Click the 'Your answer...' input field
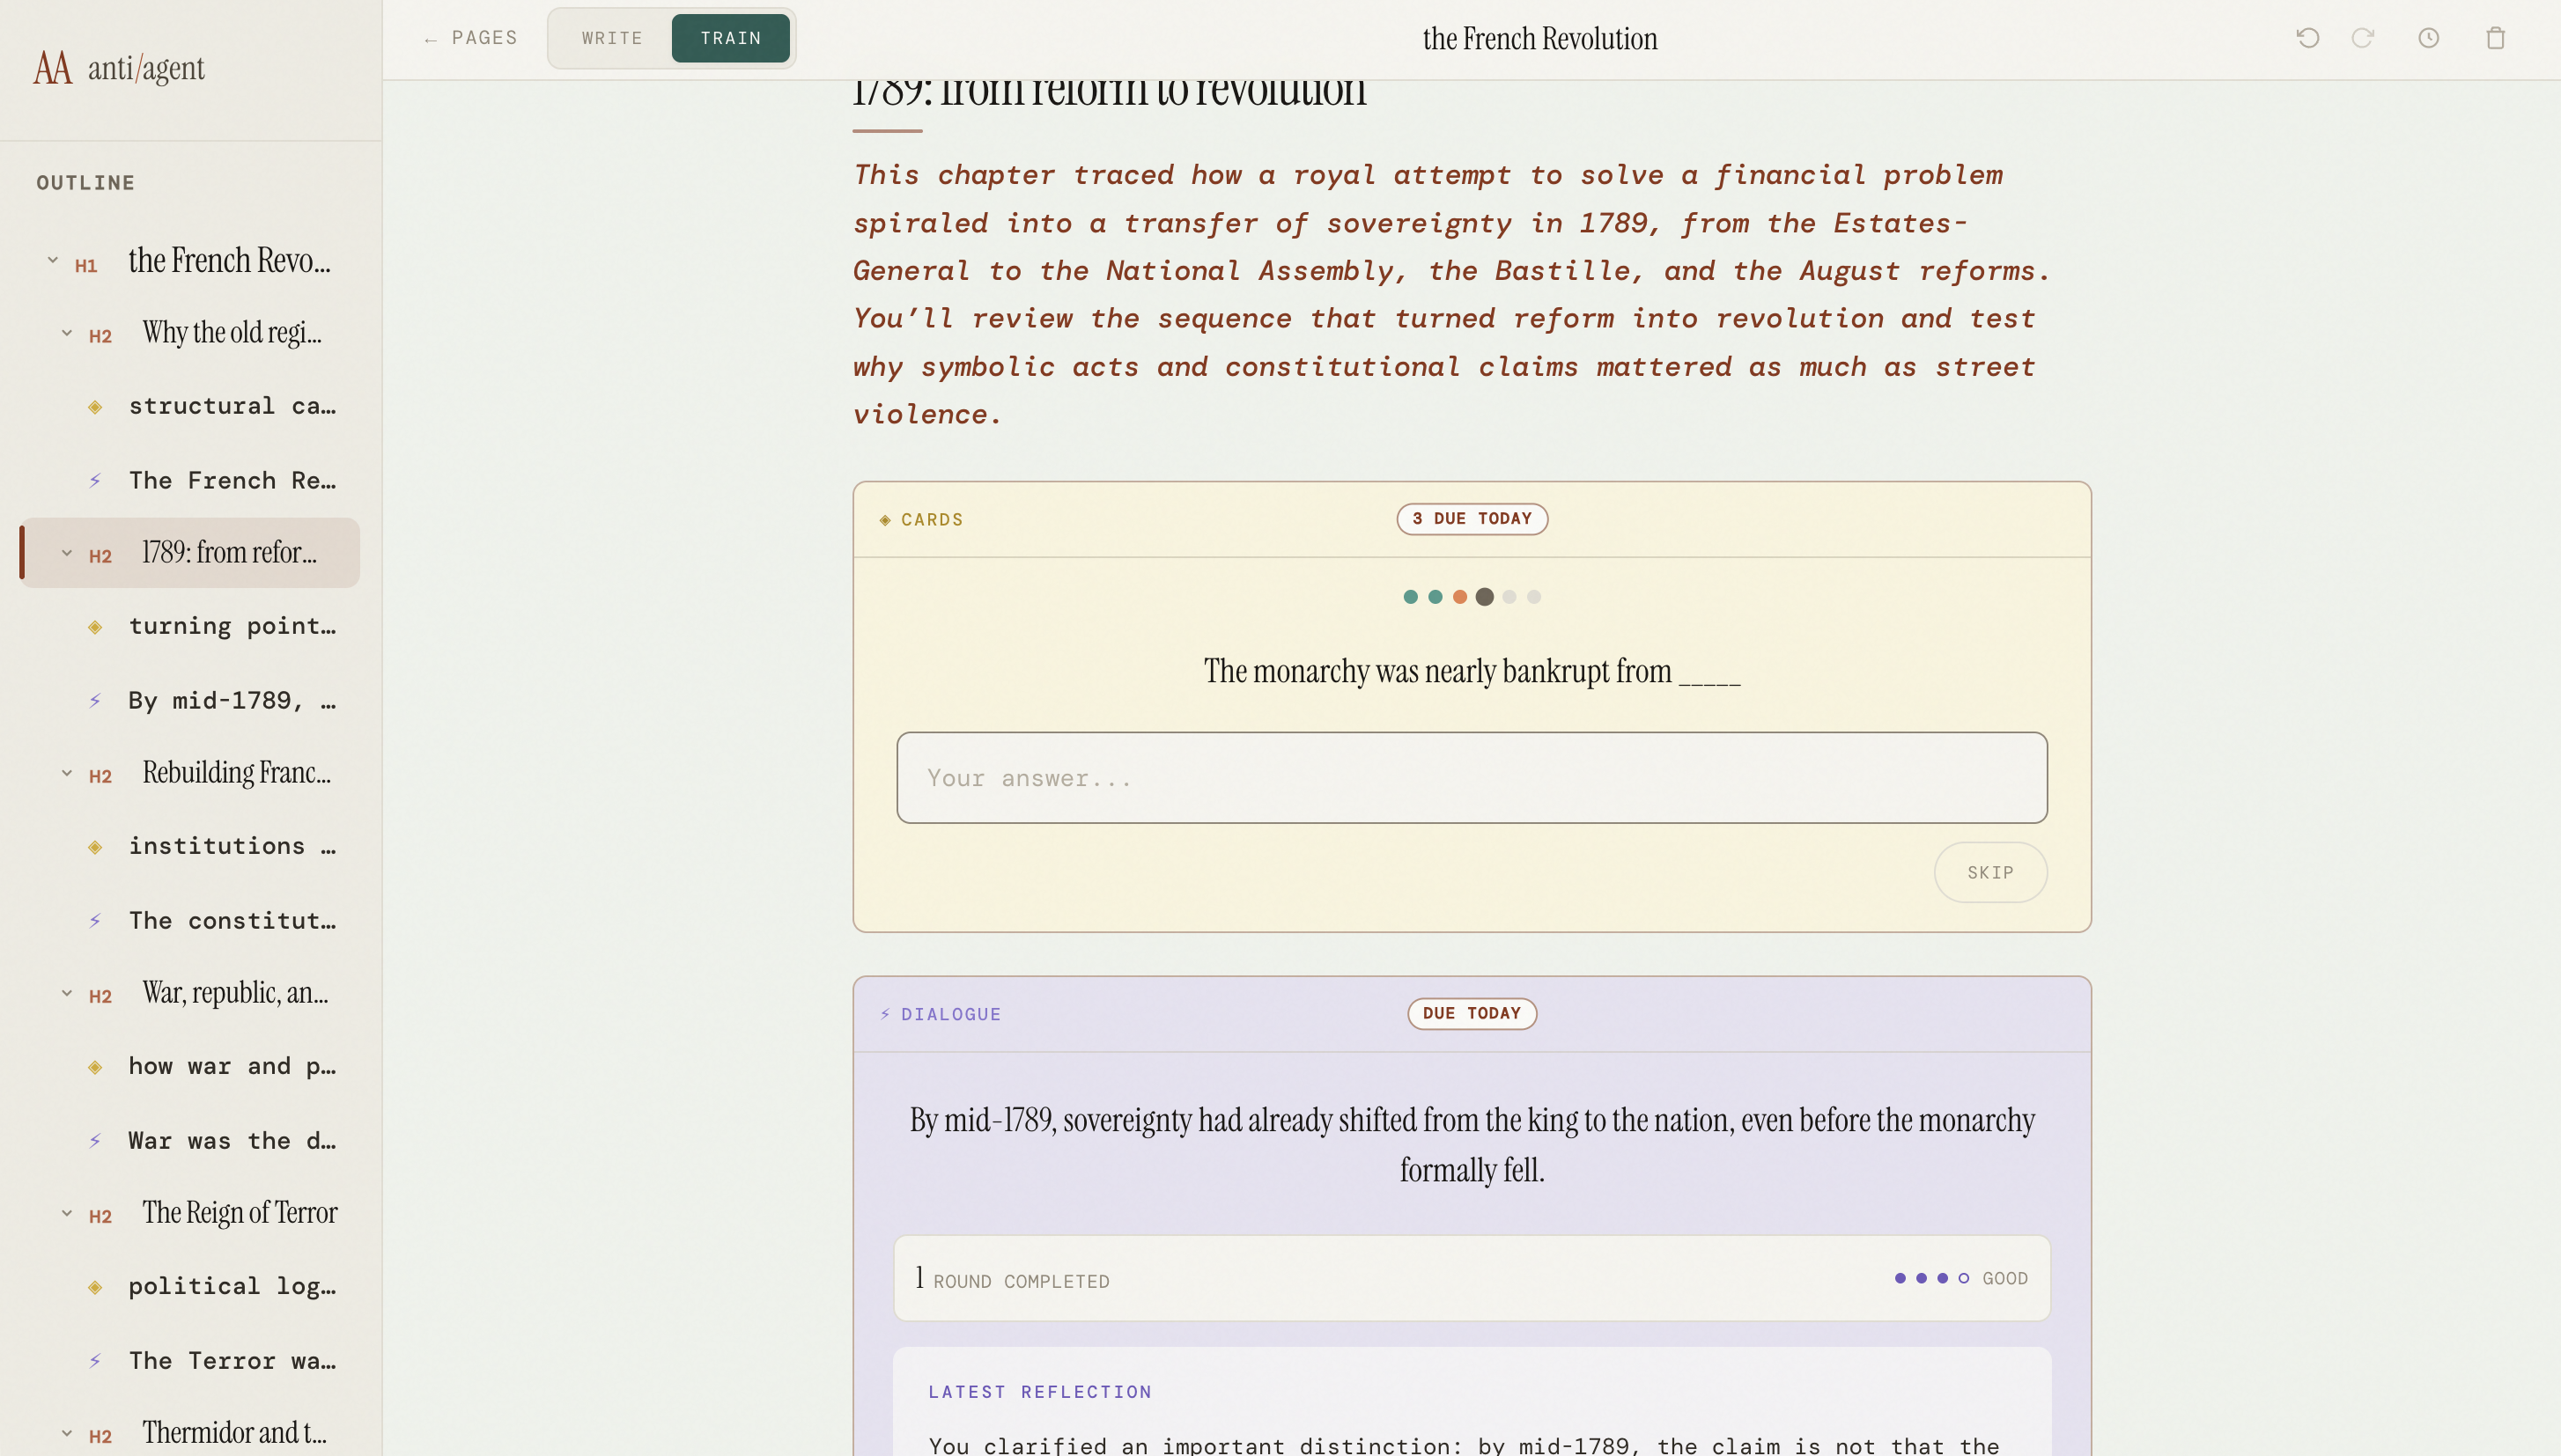 click(1472, 778)
